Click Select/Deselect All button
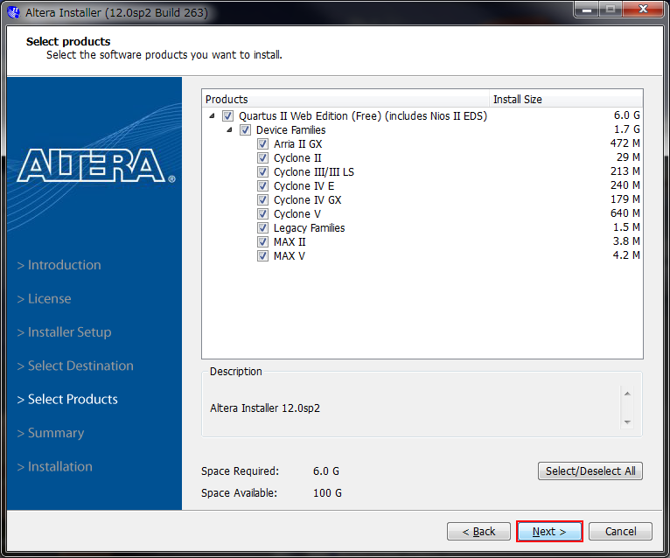This screenshot has width=670, height=558. coord(590,471)
